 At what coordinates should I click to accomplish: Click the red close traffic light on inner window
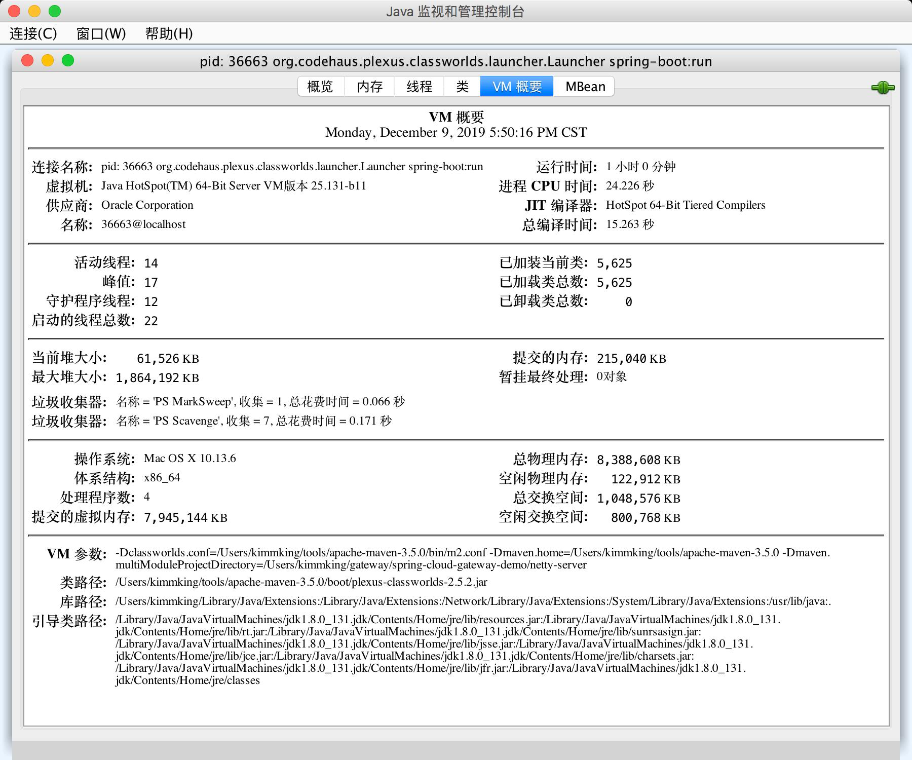[26, 59]
